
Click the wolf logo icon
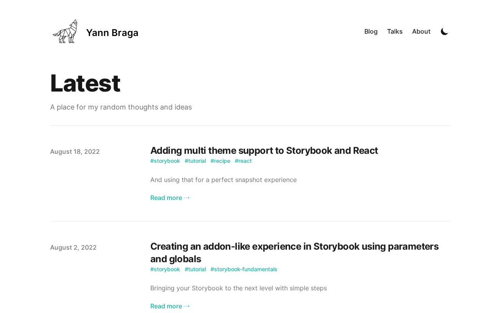[65, 31]
